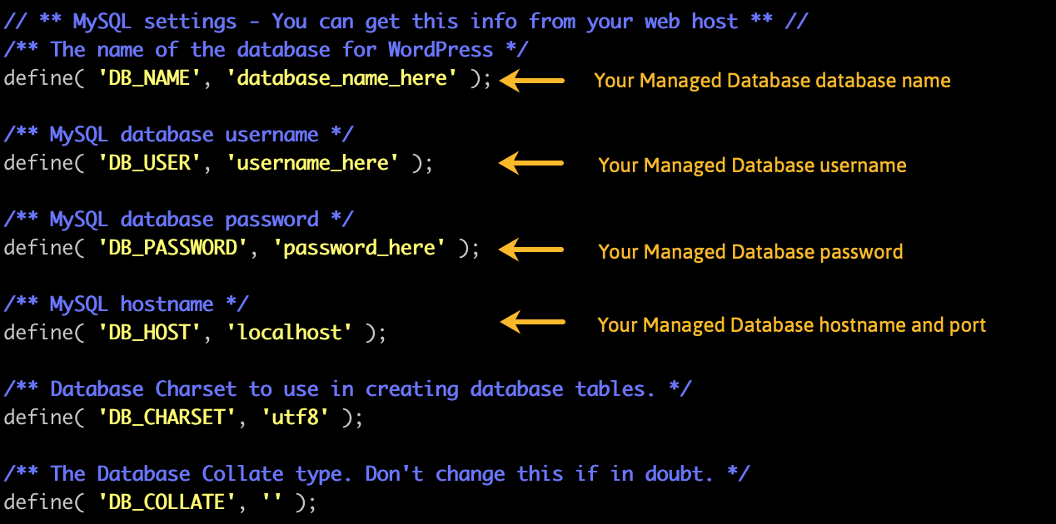This screenshot has height=524, width=1056.
Task: Click the 'Your Managed Database hostname and port' annotation
Action: [791, 324]
